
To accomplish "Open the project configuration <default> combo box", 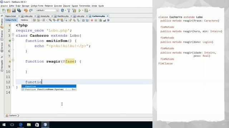I will click(47, 10).
